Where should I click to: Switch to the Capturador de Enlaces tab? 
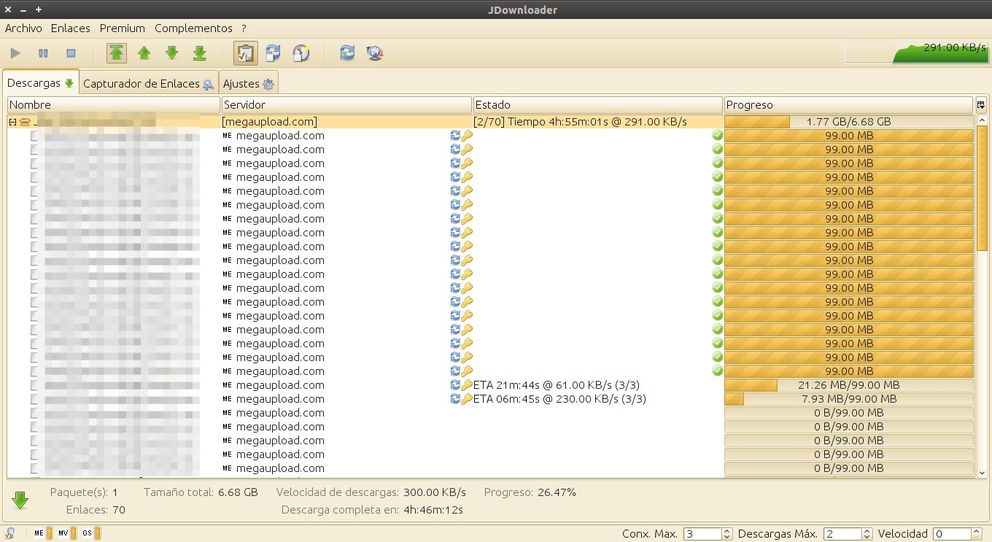point(148,84)
